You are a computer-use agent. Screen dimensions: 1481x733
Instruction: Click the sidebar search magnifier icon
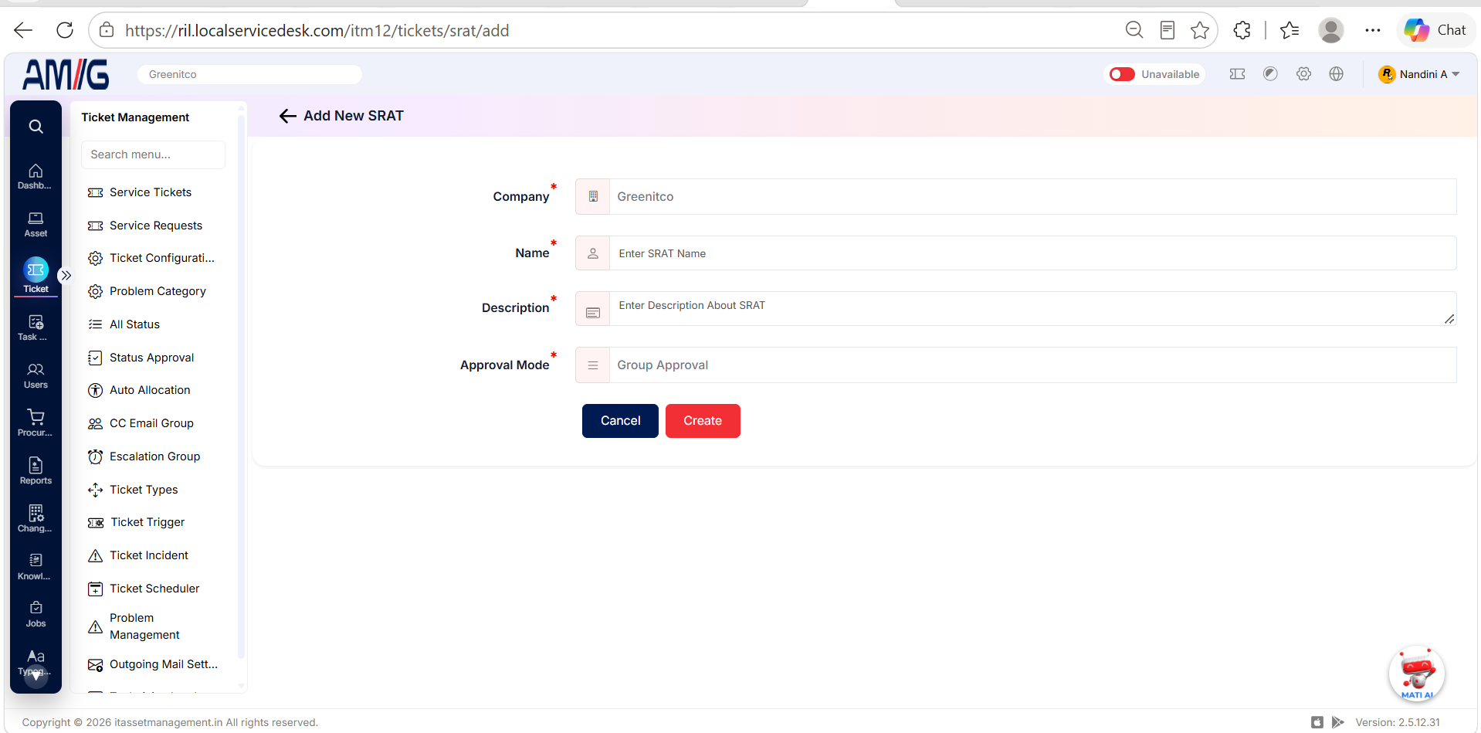click(x=36, y=127)
